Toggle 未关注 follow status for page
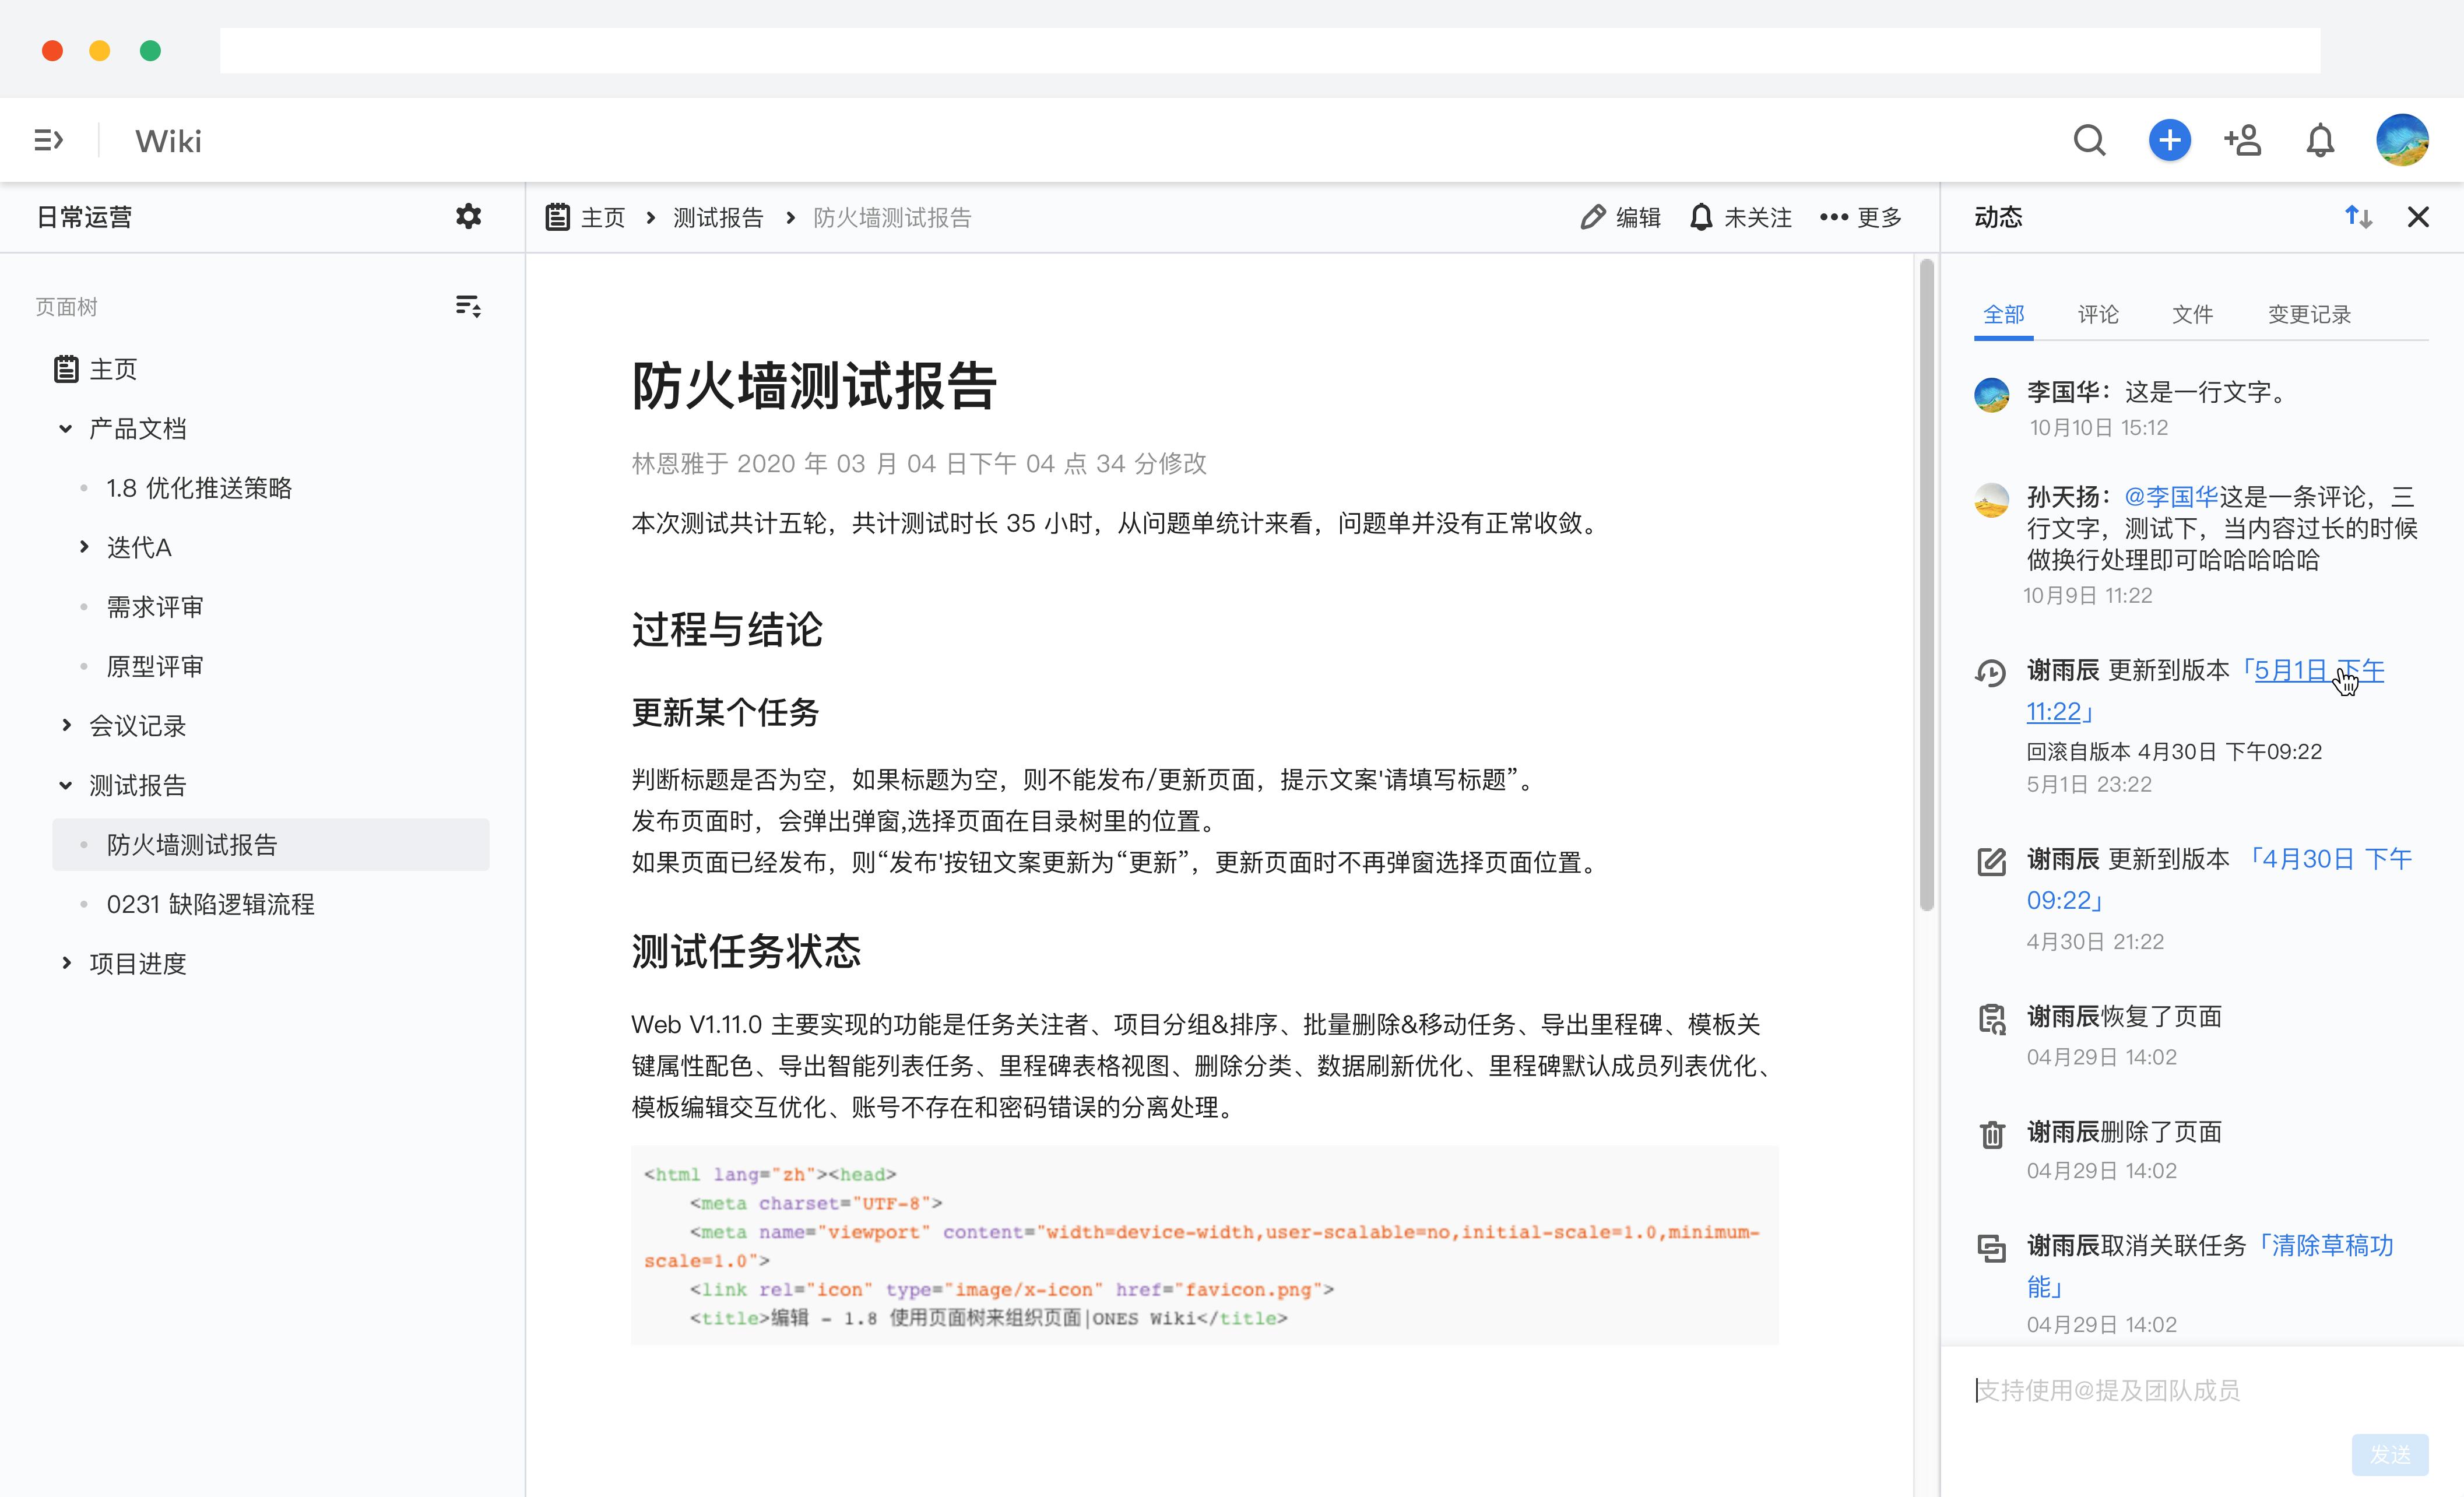This screenshot has height=1497, width=2464. [1741, 217]
